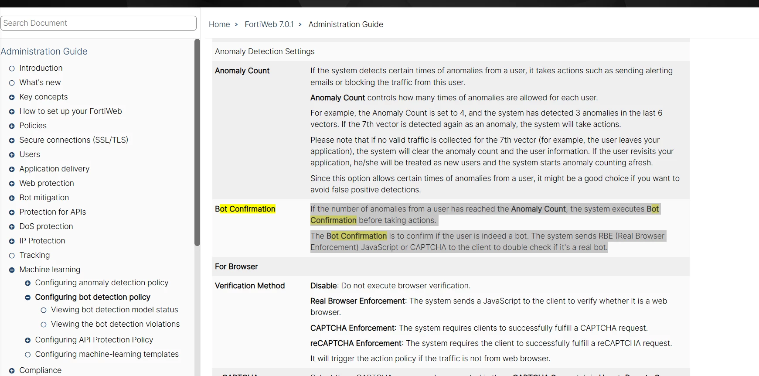Expand Bot mitigation plus icon
Screen dimensions: 759x376
pos(12,198)
